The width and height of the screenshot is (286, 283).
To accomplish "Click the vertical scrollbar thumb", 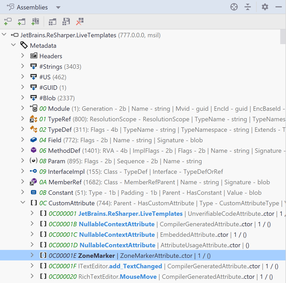I will coord(283,36).
